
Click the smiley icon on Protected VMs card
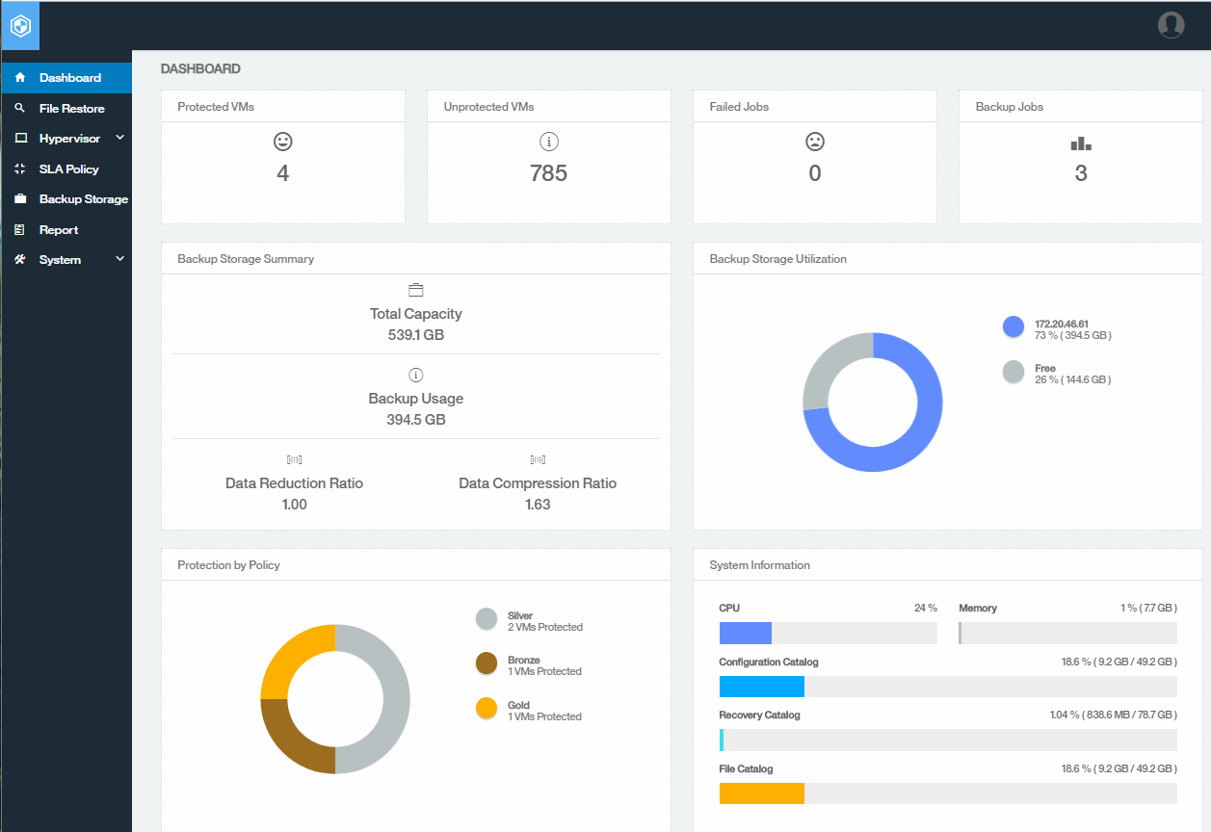coord(282,141)
